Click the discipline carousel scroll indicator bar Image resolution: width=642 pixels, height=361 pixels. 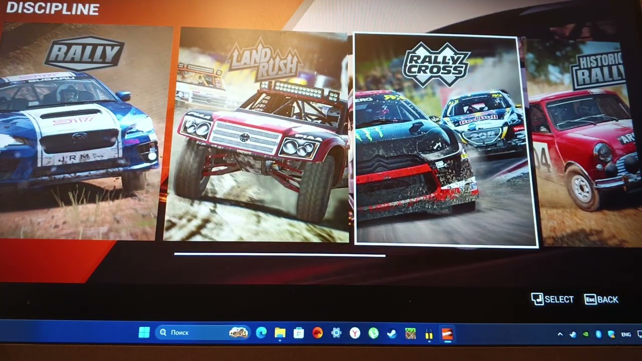coord(280,255)
